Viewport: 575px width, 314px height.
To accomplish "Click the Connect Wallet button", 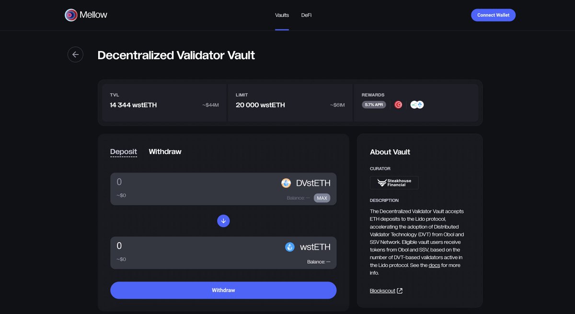I will pyautogui.click(x=493, y=15).
